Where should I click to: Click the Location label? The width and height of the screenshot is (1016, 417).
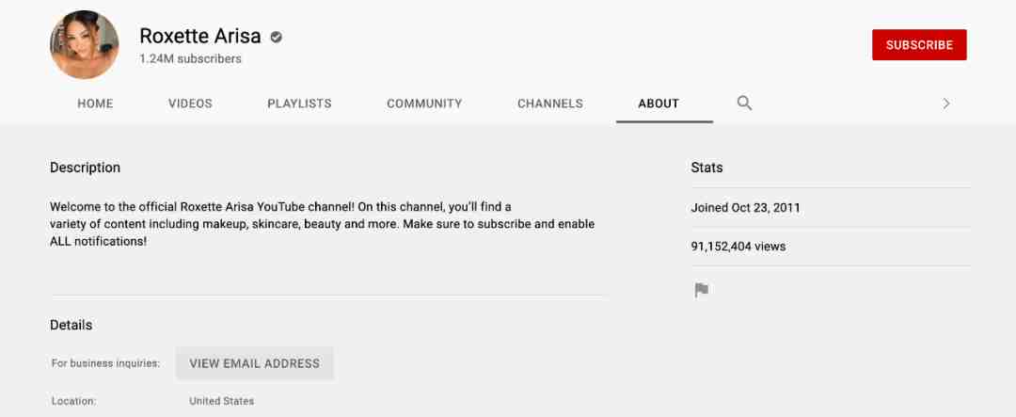(74, 401)
